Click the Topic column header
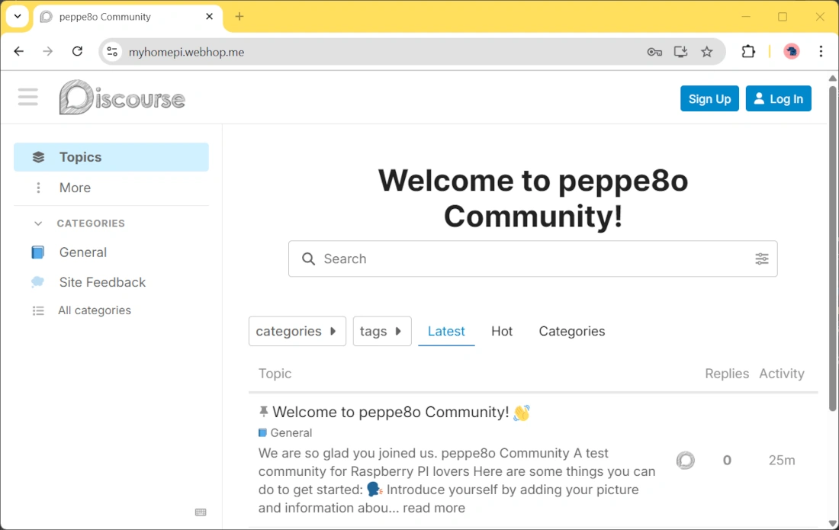Image resolution: width=839 pixels, height=530 pixels. [275, 374]
